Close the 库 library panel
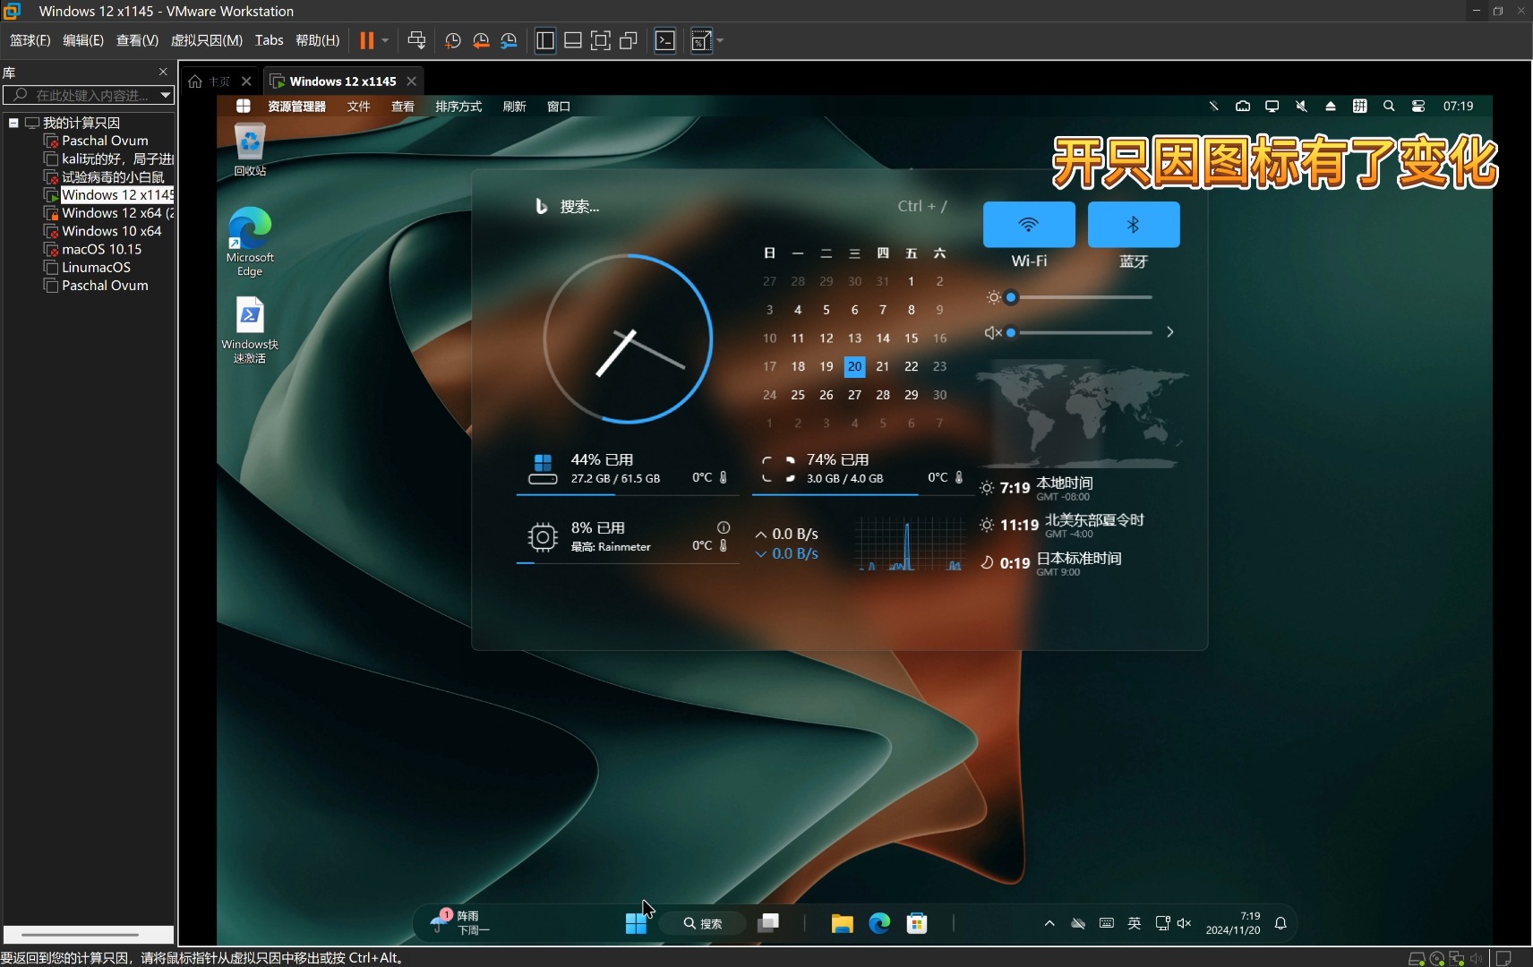Image resolution: width=1533 pixels, height=967 pixels. point(163,72)
